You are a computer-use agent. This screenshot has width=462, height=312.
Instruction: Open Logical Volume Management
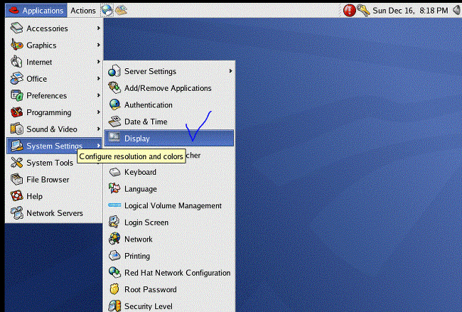click(x=169, y=205)
